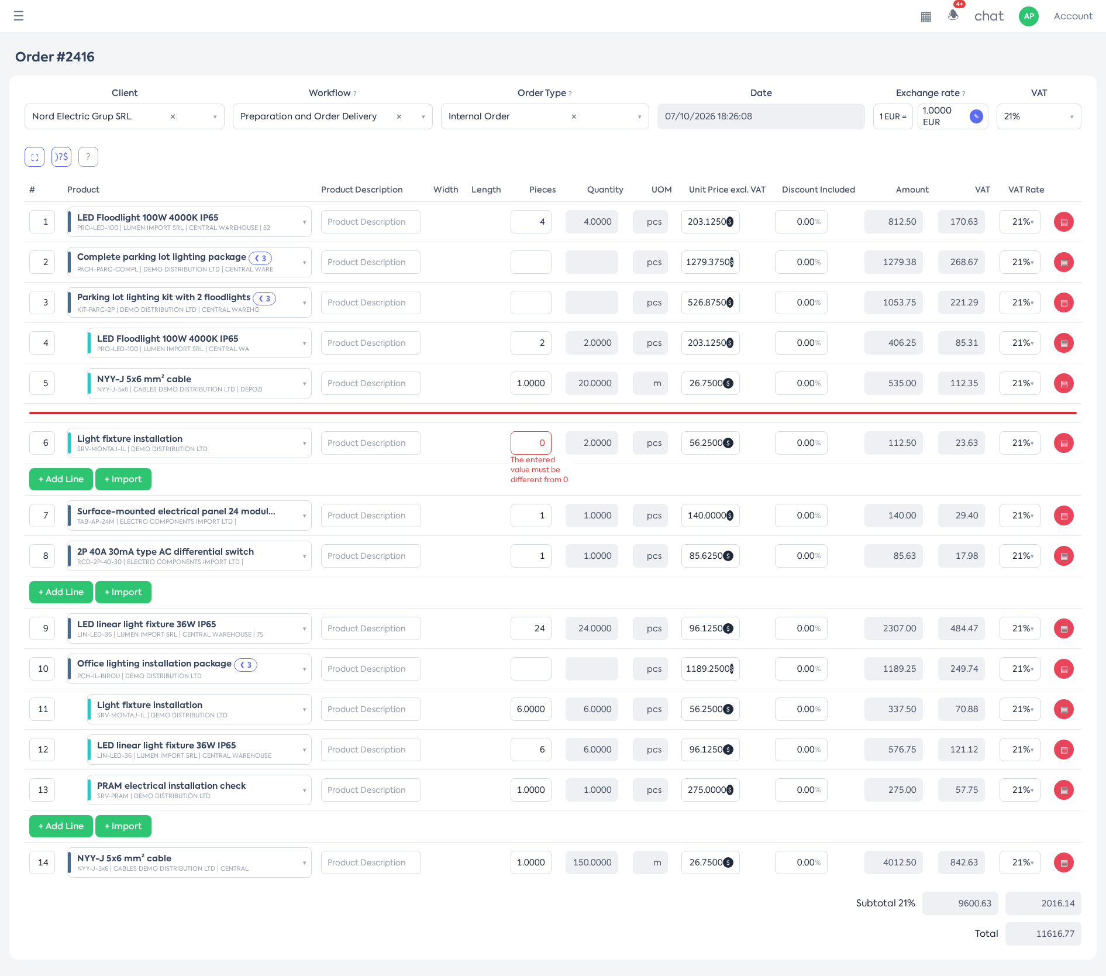Open product dropdown for Surface-mounted electrical panel
This screenshot has width=1106, height=976.
304,516
